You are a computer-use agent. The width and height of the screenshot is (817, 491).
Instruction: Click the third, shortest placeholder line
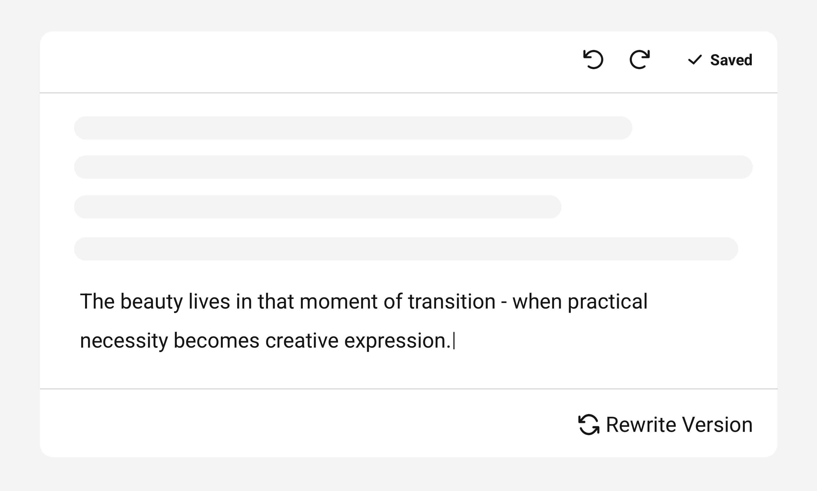(x=317, y=207)
